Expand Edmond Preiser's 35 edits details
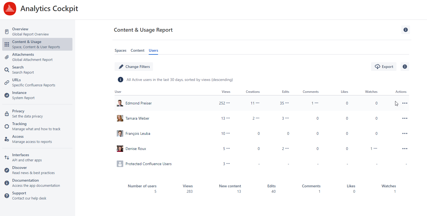Viewport: 427px width, 216px height. [x=287, y=103]
